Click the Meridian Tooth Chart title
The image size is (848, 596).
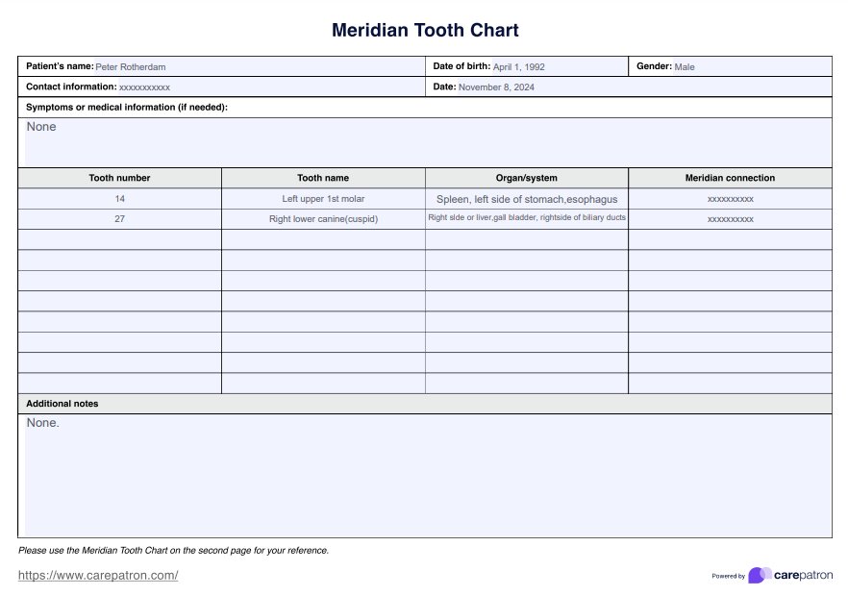point(424,30)
